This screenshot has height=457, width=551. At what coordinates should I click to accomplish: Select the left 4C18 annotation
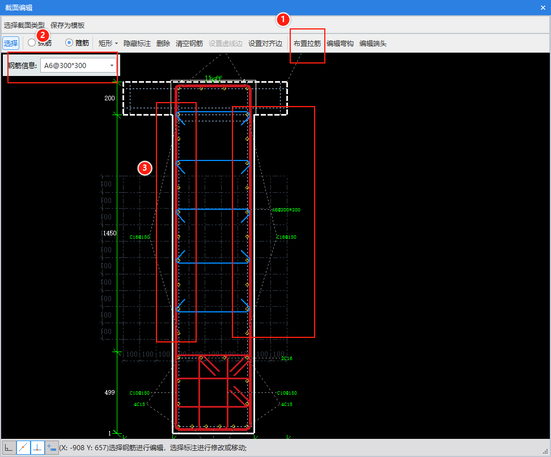tap(139, 404)
